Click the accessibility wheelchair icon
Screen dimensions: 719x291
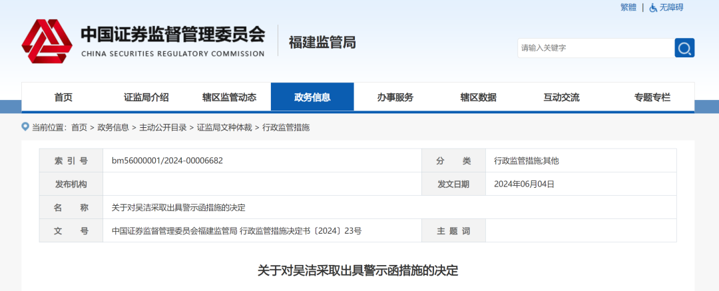click(654, 7)
